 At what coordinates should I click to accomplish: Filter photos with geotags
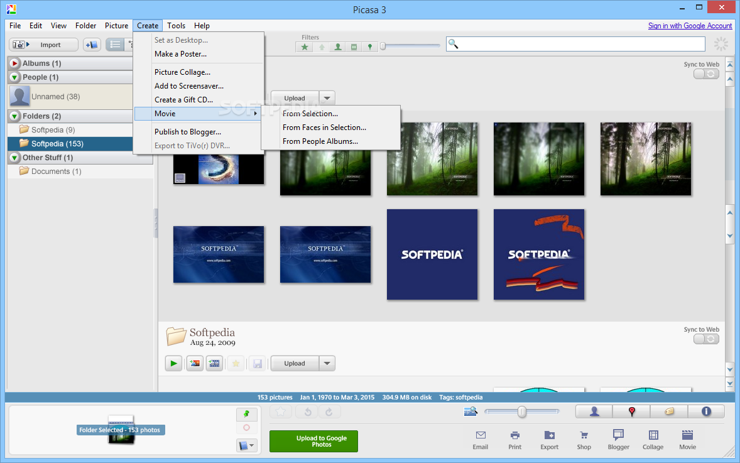[370, 46]
